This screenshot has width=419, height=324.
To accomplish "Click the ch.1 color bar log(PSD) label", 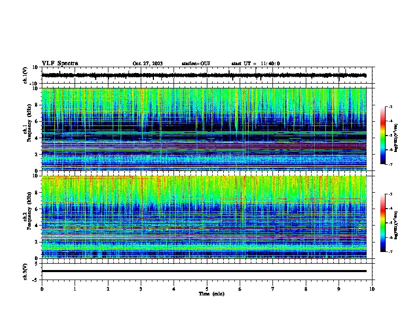I will [396, 138].
